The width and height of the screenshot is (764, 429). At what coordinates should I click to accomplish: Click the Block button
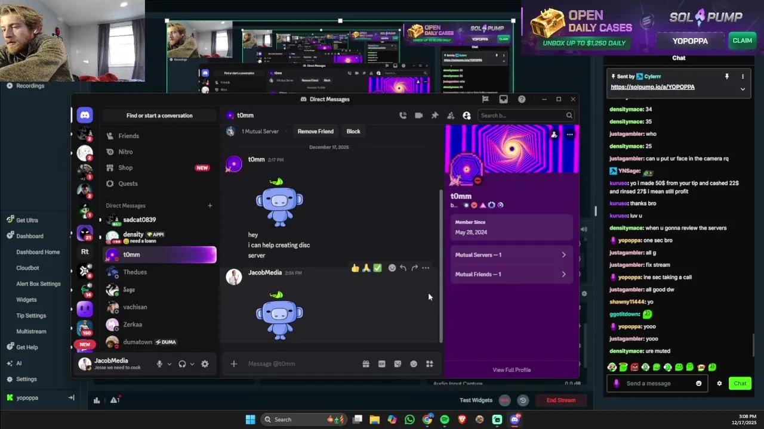point(353,131)
